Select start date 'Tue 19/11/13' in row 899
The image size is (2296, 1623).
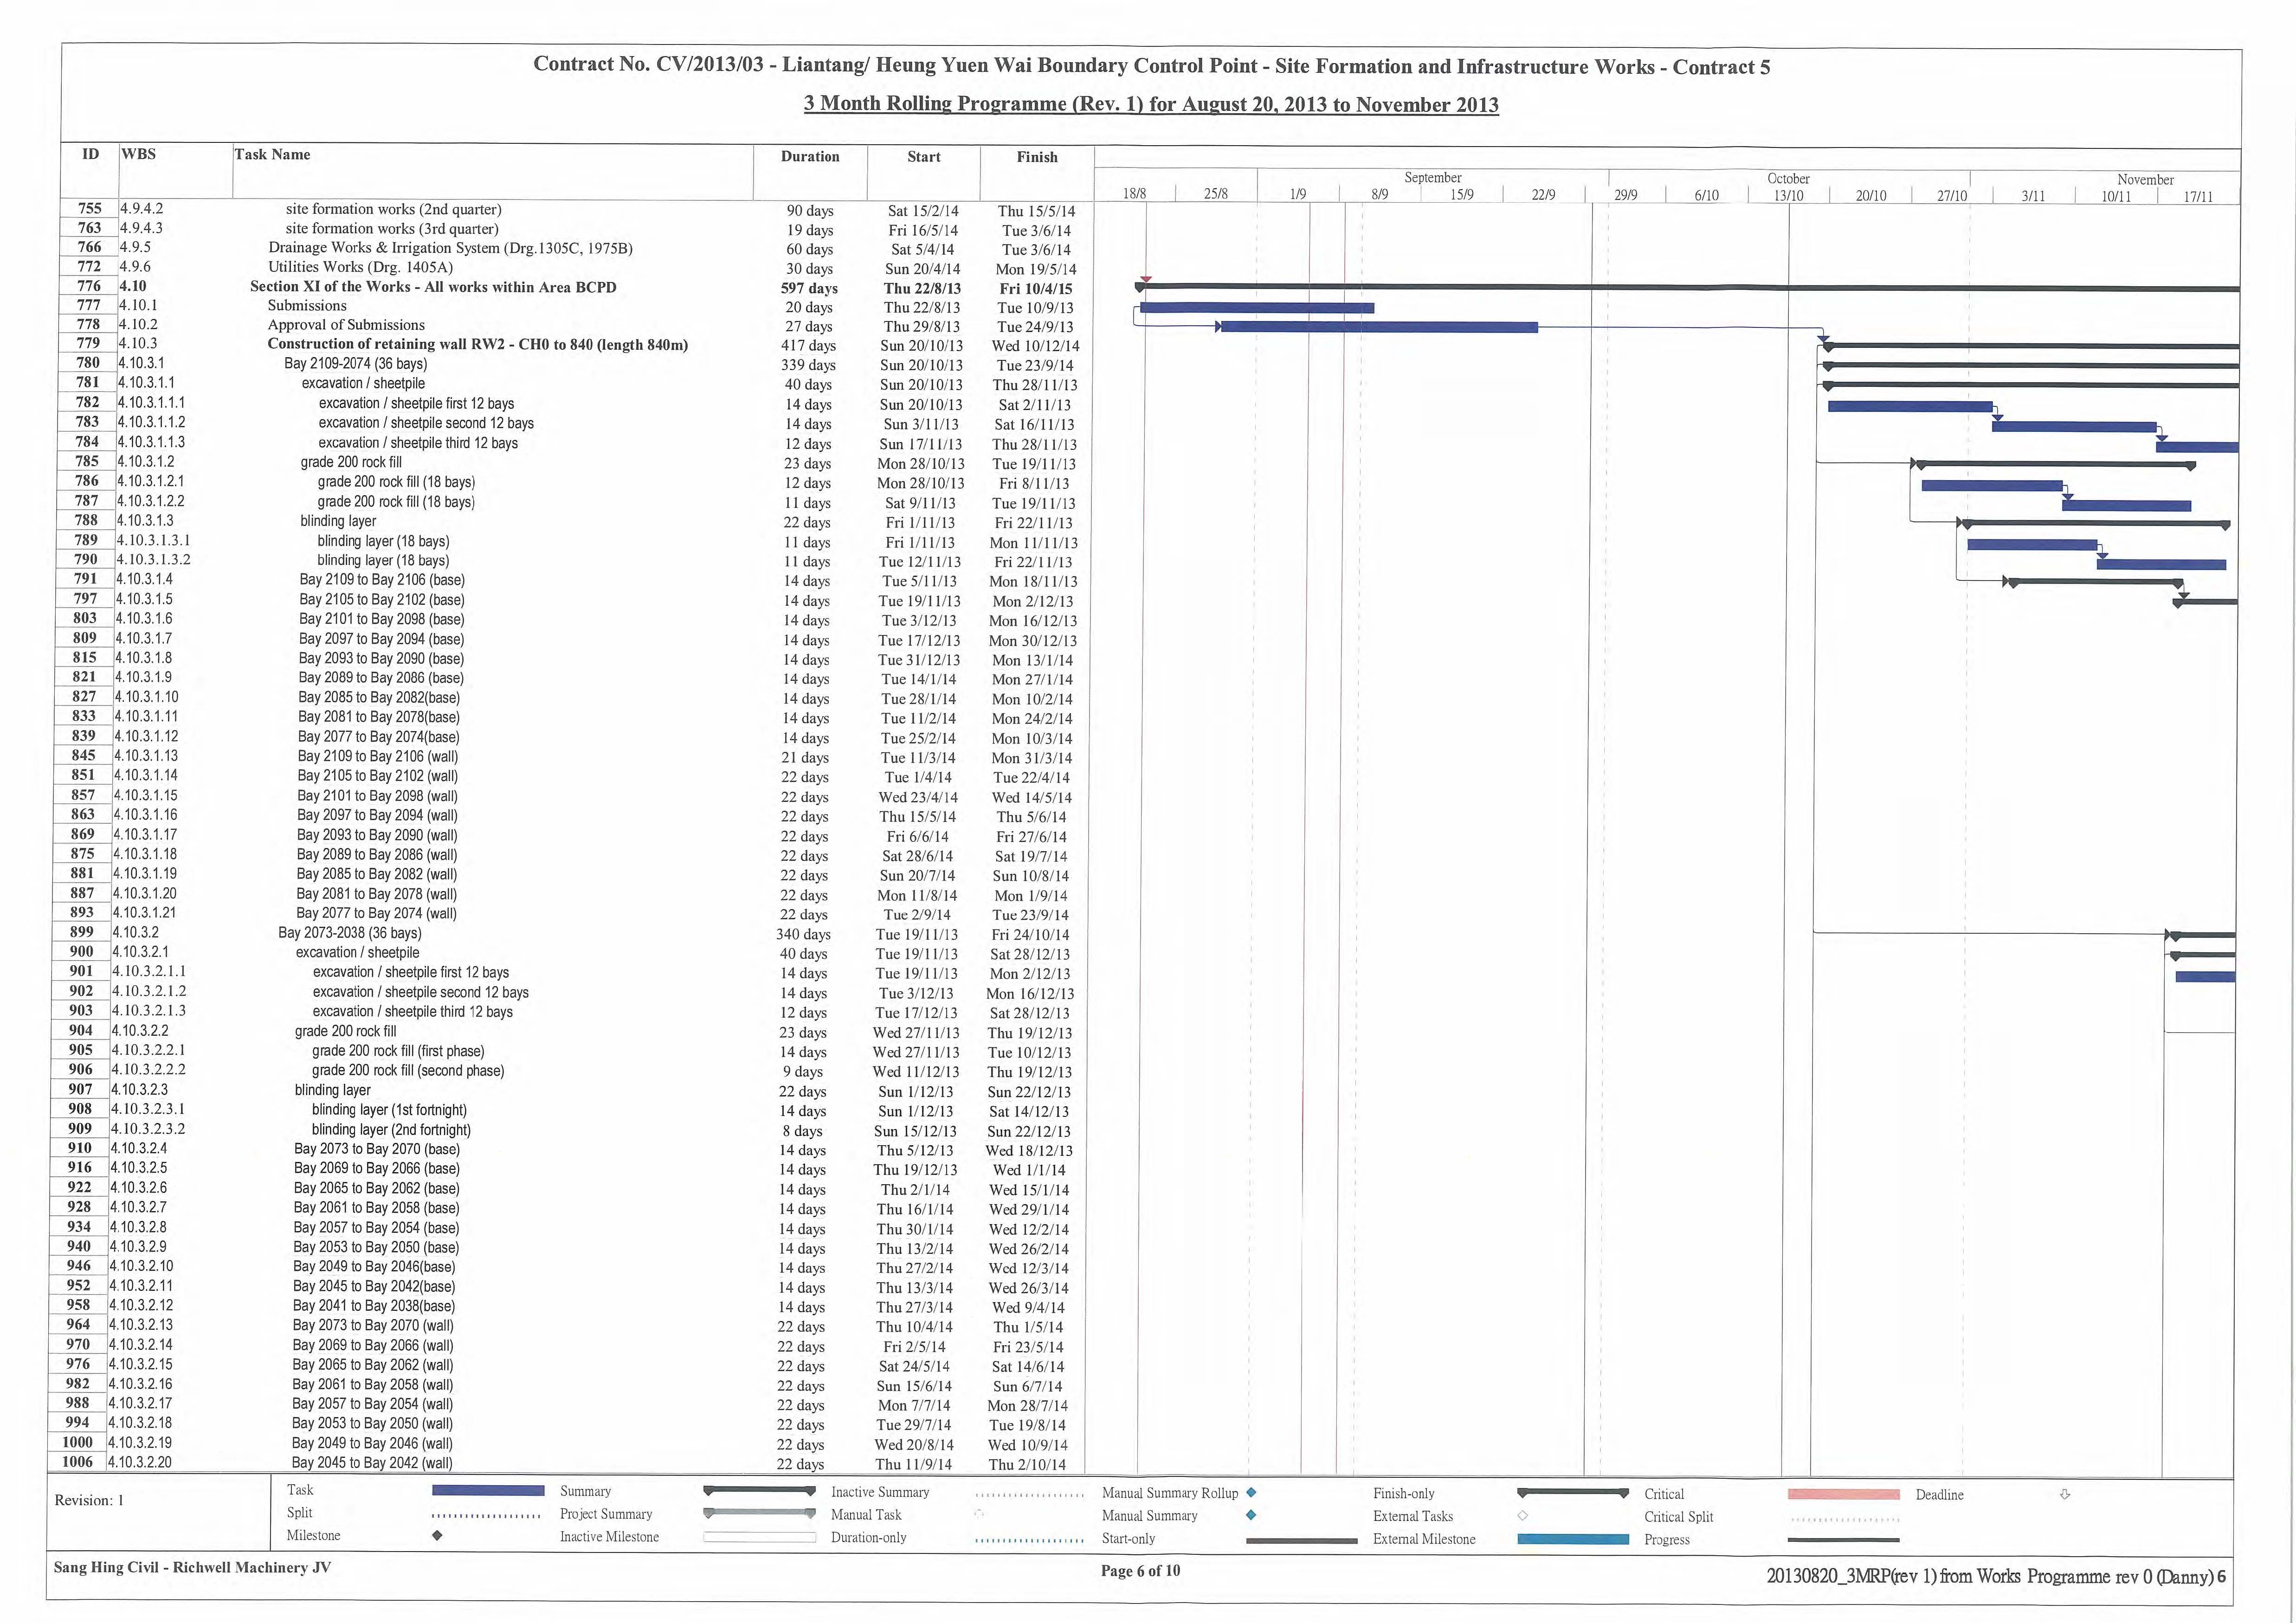coord(916,935)
